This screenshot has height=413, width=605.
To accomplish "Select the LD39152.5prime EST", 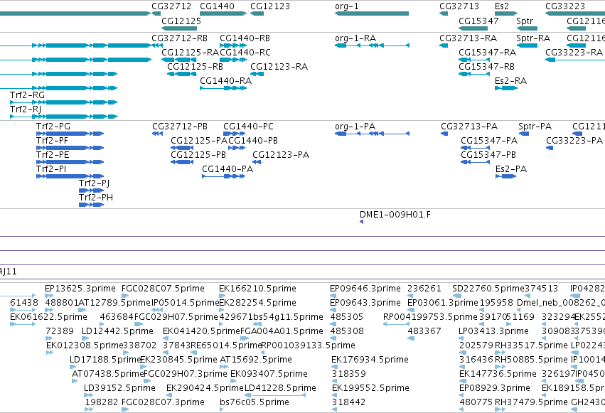I will click(88, 395).
